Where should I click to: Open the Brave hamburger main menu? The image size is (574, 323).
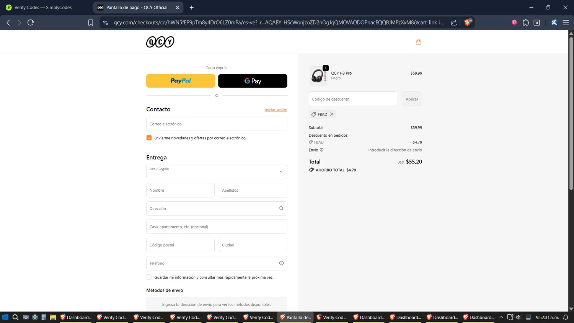tap(566, 23)
